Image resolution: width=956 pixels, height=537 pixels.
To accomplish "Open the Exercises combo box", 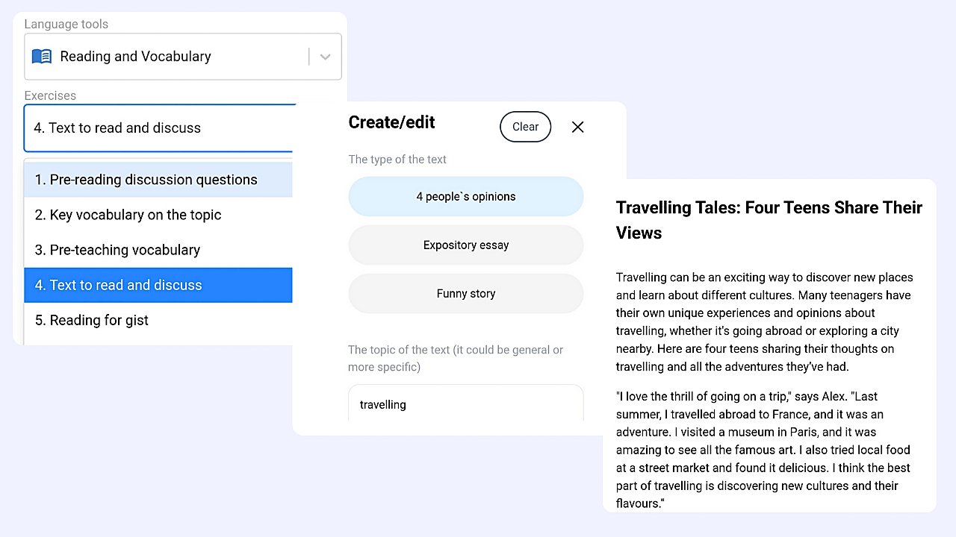I will point(161,128).
